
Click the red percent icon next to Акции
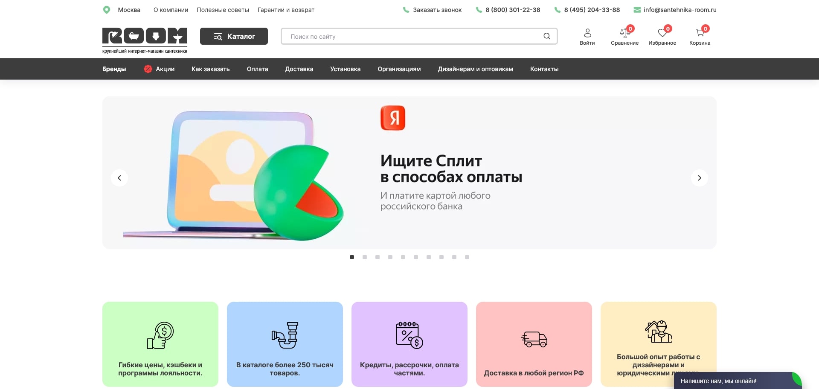pyautogui.click(x=148, y=69)
